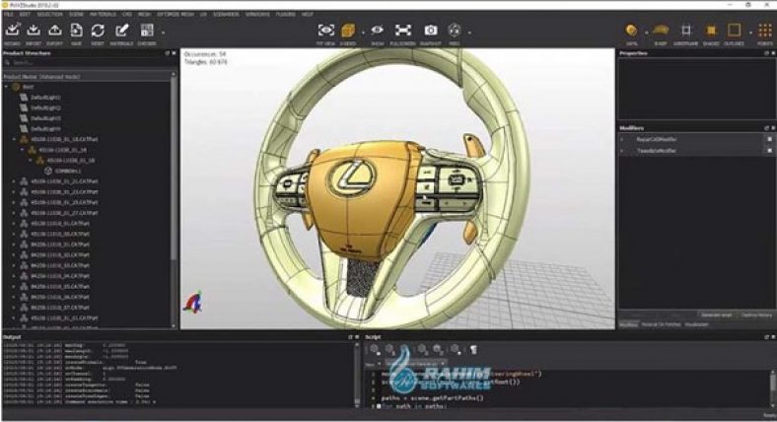Click the first icon in Script toolbar
This screenshot has width=777, height=422.
(x=375, y=350)
